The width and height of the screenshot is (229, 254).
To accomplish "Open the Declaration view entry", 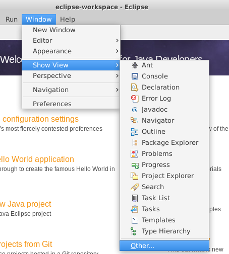I will click(164, 88).
